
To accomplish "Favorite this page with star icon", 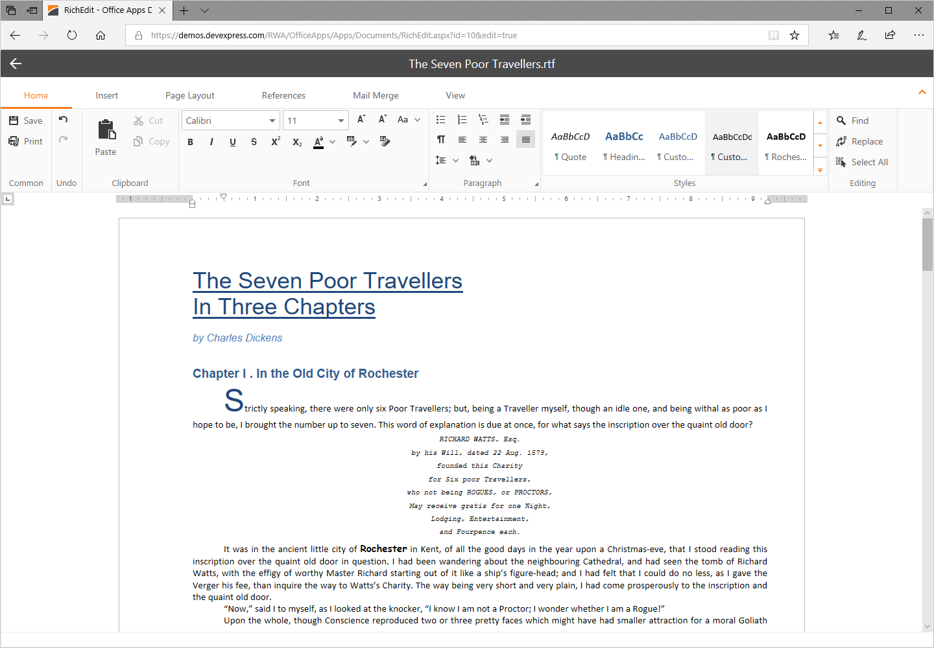I will [x=795, y=35].
